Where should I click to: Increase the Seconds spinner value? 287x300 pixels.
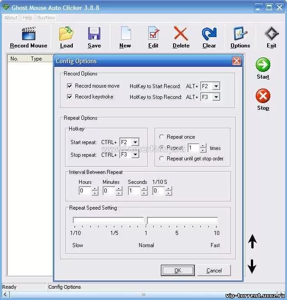tap(144, 189)
